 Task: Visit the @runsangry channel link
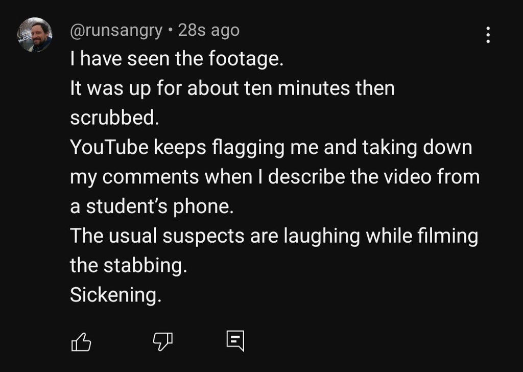tap(115, 31)
